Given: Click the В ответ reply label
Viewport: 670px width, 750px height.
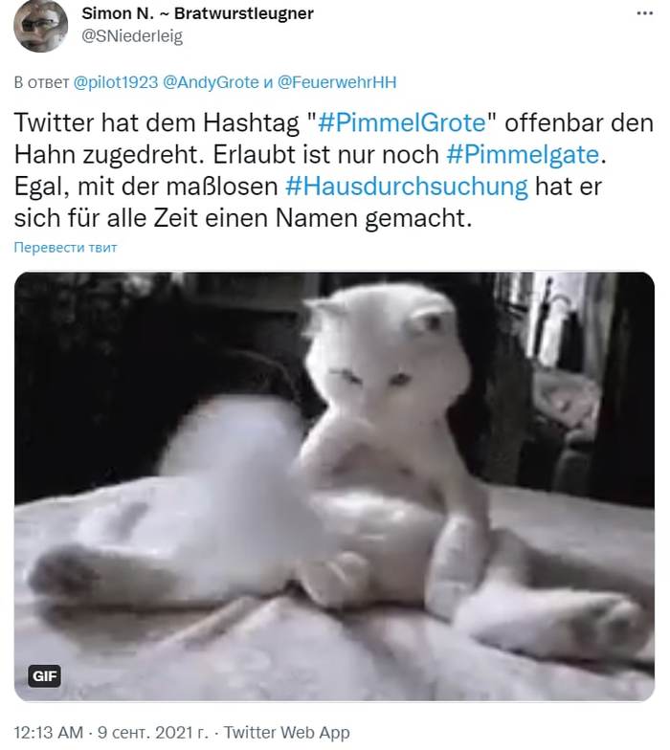Looking at the screenshot, I should pyautogui.click(x=41, y=82).
